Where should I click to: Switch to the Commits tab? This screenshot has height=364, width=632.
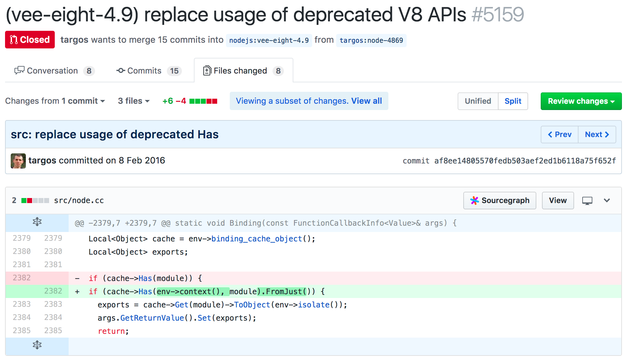[149, 71]
